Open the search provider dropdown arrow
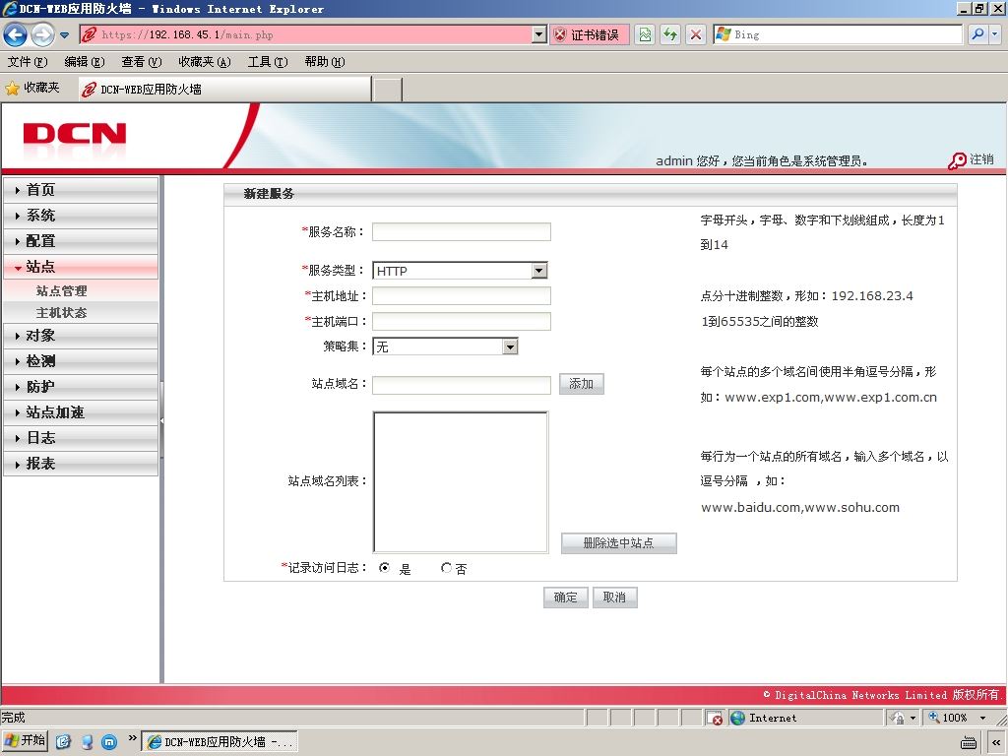1008x756 pixels. pyautogui.click(x=995, y=34)
